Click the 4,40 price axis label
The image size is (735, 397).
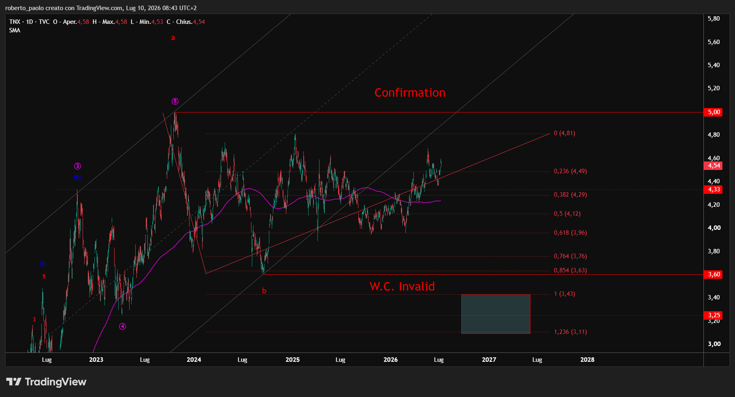[x=714, y=181]
